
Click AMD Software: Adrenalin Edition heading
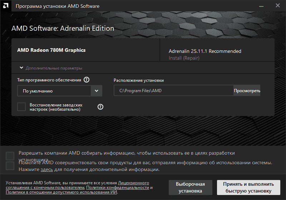click(63, 28)
